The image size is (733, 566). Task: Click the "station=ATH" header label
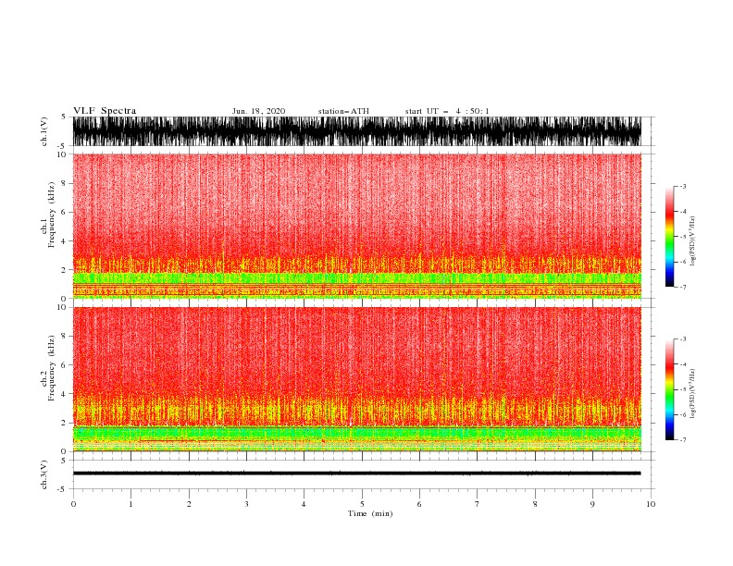[343, 111]
